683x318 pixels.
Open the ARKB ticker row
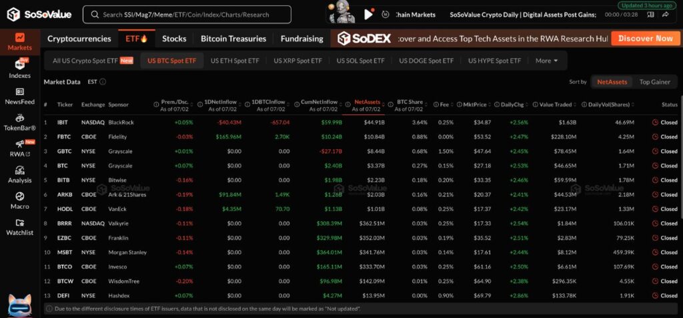(x=361, y=195)
